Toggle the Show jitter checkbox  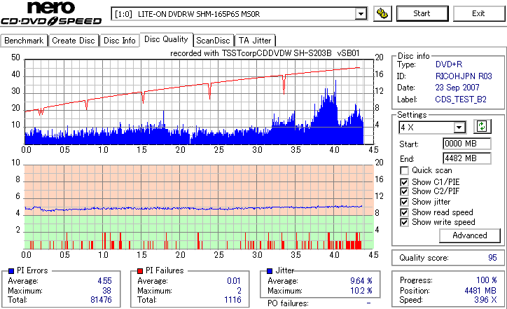tap(404, 202)
